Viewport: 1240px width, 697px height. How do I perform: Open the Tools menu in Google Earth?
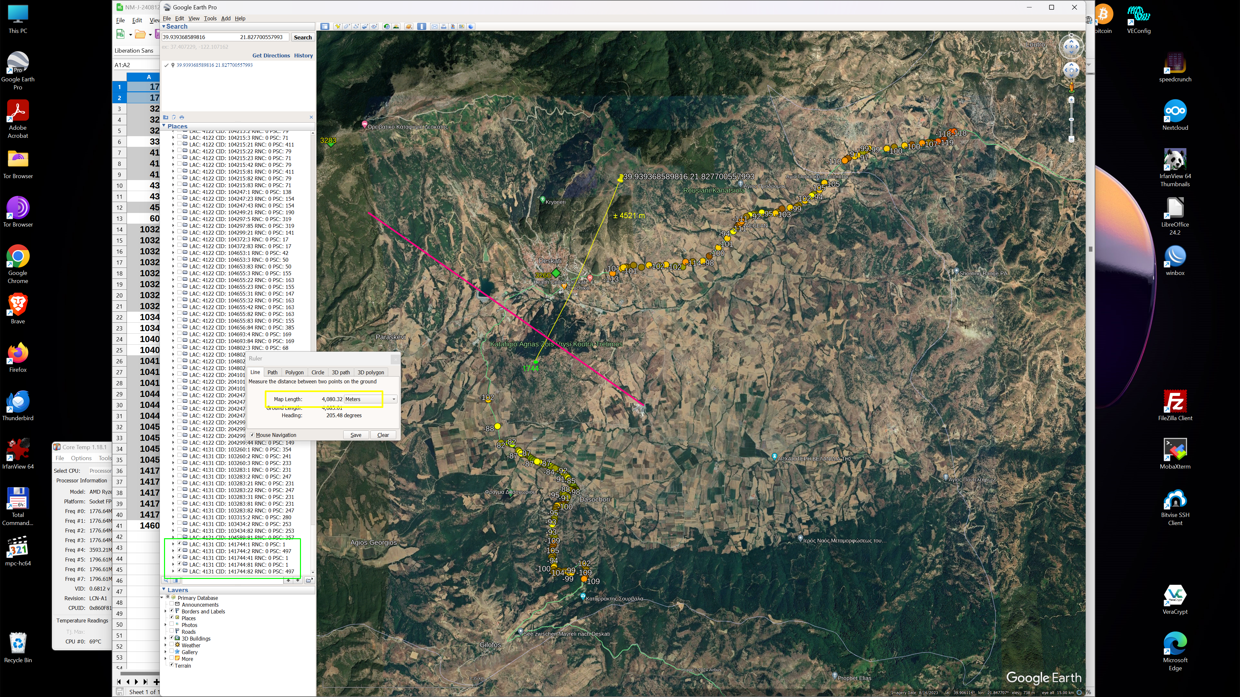(x=210, y=18)
